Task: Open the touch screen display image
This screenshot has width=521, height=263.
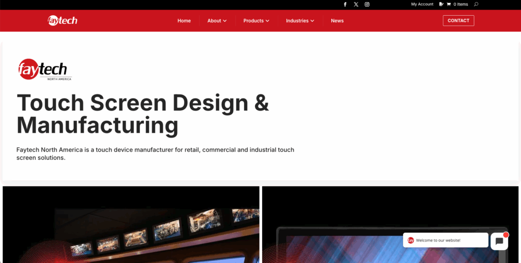Action: (x=390, y=224)
